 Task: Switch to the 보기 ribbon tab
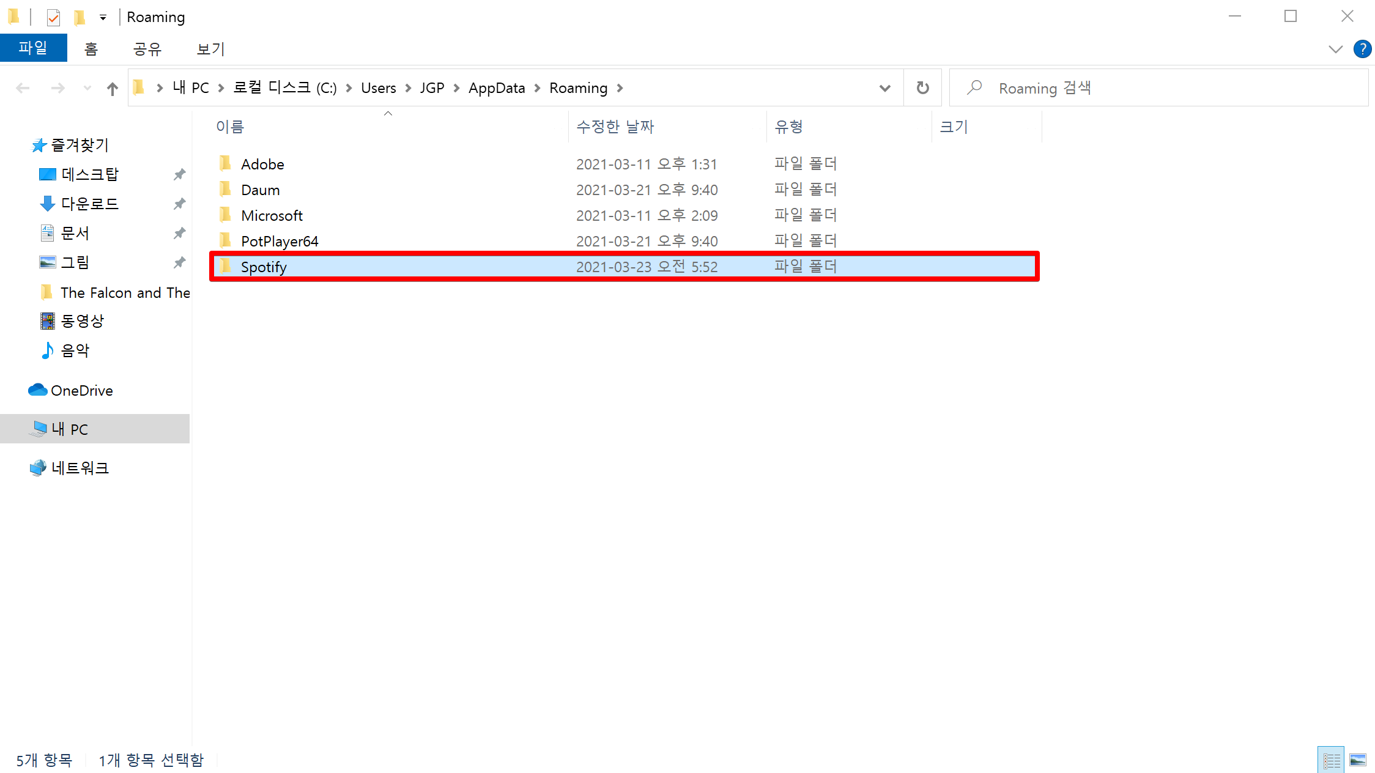click(x=210, y=49)
